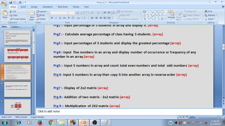225x126 pixels.
Task: Toggle Underline formatting
Action: tap(60, 18)
